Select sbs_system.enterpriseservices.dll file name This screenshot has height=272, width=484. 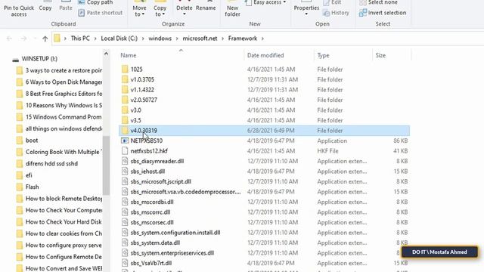172,253
